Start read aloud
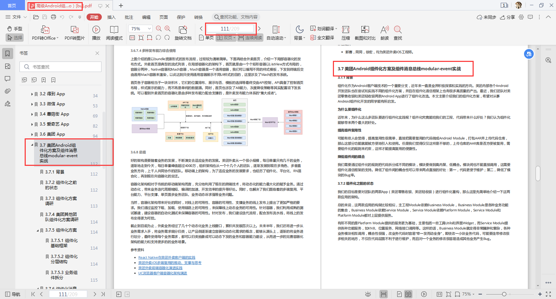556x299 pixels. 385,33
